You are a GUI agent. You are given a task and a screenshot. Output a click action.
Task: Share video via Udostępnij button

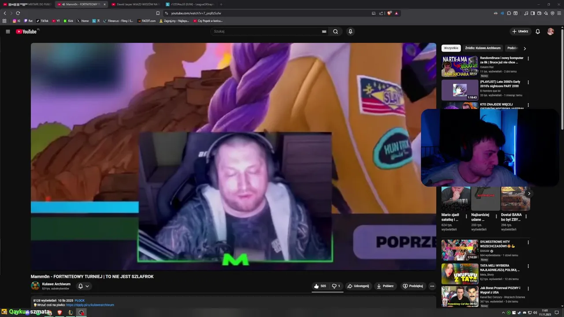pos(358,286)
